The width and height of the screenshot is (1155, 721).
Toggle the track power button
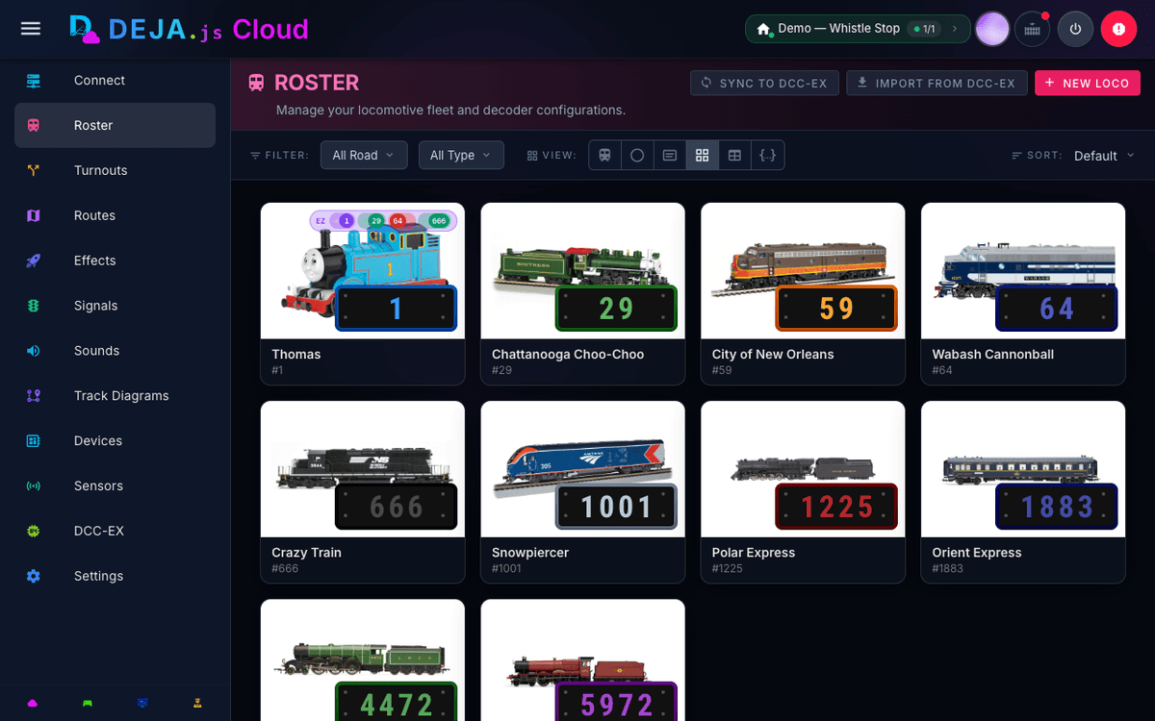1075,29
